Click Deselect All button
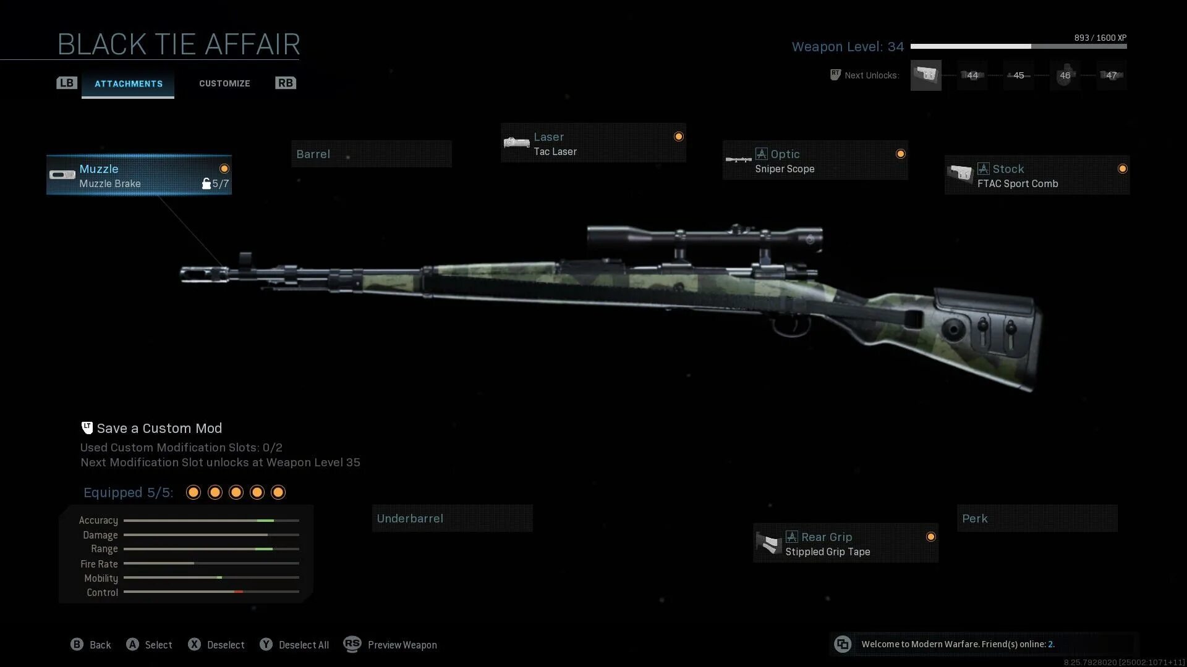 tap(294, 645)
